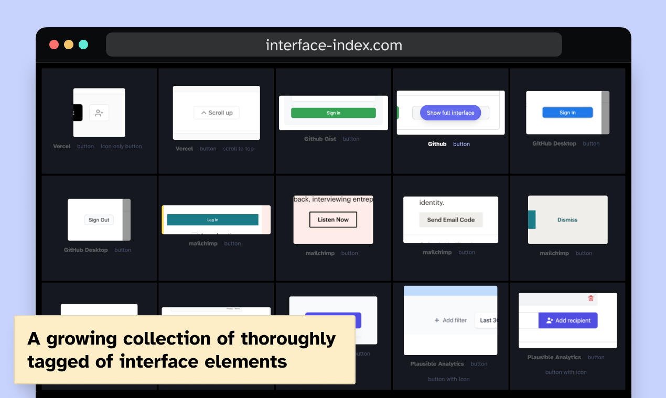This screenshot has height=398, width=666.
Task: Select the 'button' tag under the Send Email Code card
Action: tap(467, 252)
